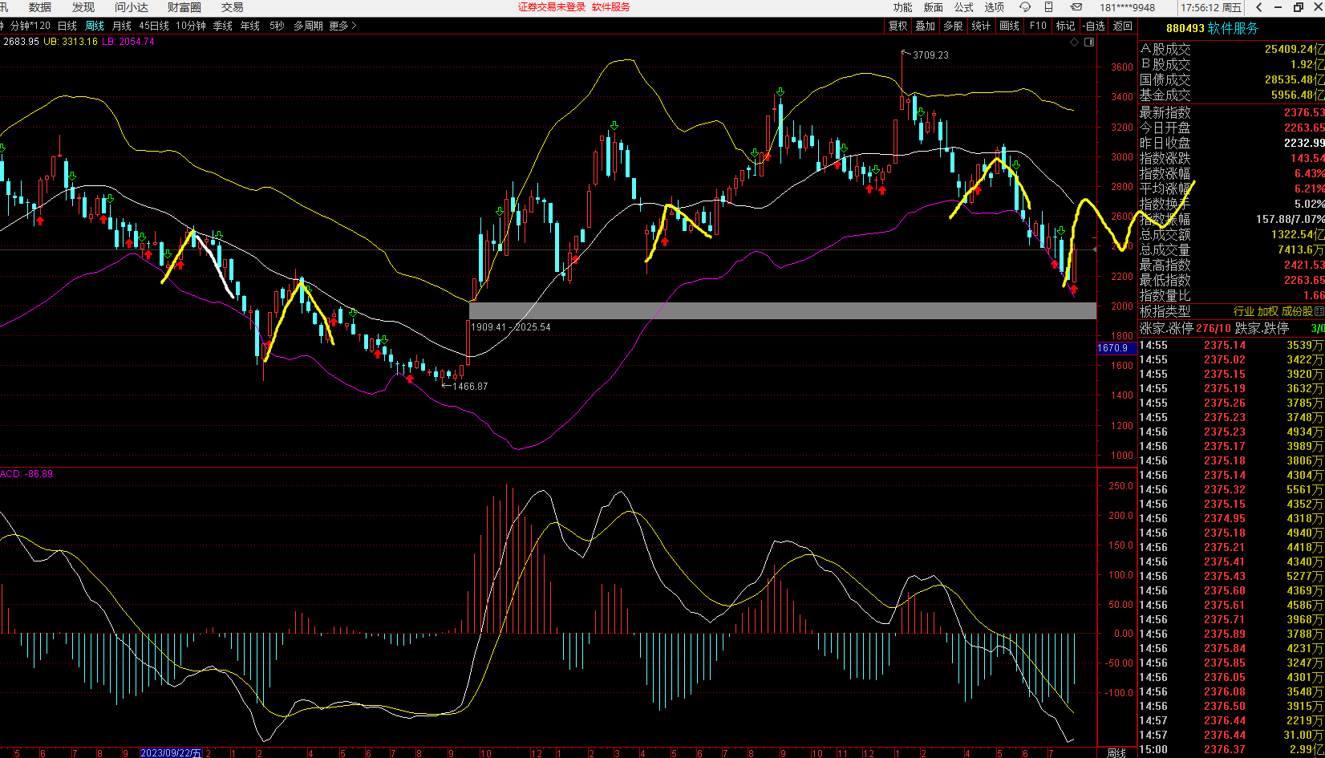Click the 多股 toolbar button
The image size is (1325, 758).
953,26
